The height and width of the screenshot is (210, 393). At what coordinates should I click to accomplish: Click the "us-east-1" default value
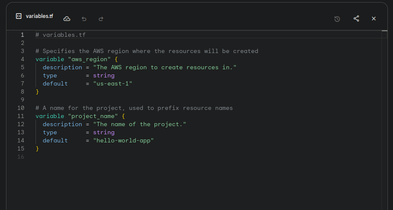coord(112,84)
